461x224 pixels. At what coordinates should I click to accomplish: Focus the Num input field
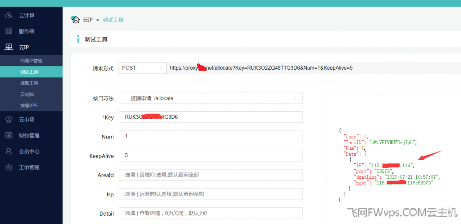point(211,136)
